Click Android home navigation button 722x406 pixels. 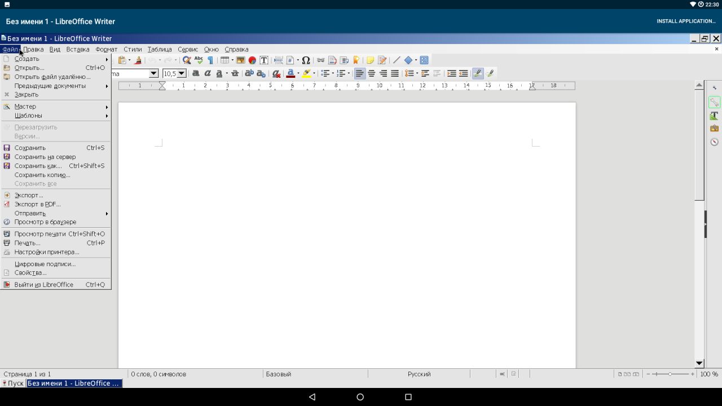(360, 397)
